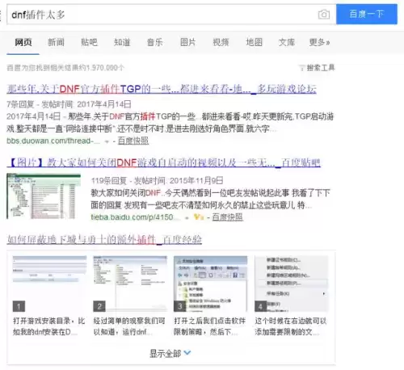Click the funnel icon beside 搜索工具
404x370 pixels.
pyautogui.click(x=302, y=68)
